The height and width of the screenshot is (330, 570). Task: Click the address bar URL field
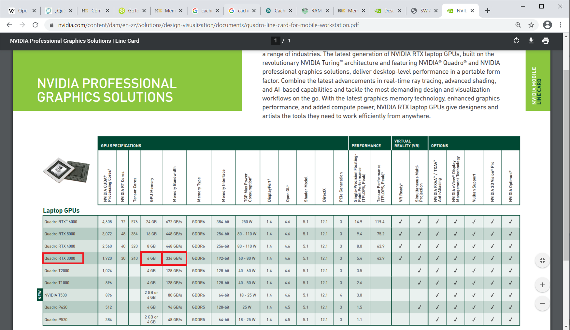point(208,25)
